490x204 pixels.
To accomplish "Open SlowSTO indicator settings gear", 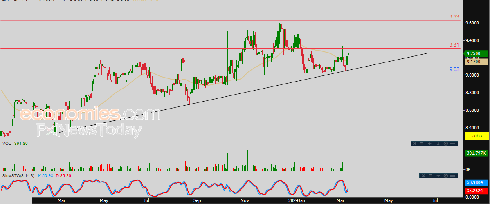I will click(x=446, y=176).
